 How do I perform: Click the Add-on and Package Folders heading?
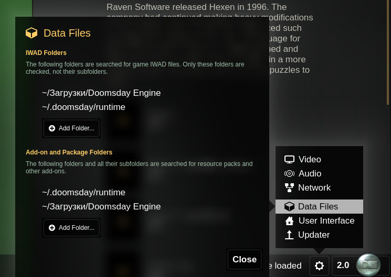pyautogui.click(x=69, y=152)
